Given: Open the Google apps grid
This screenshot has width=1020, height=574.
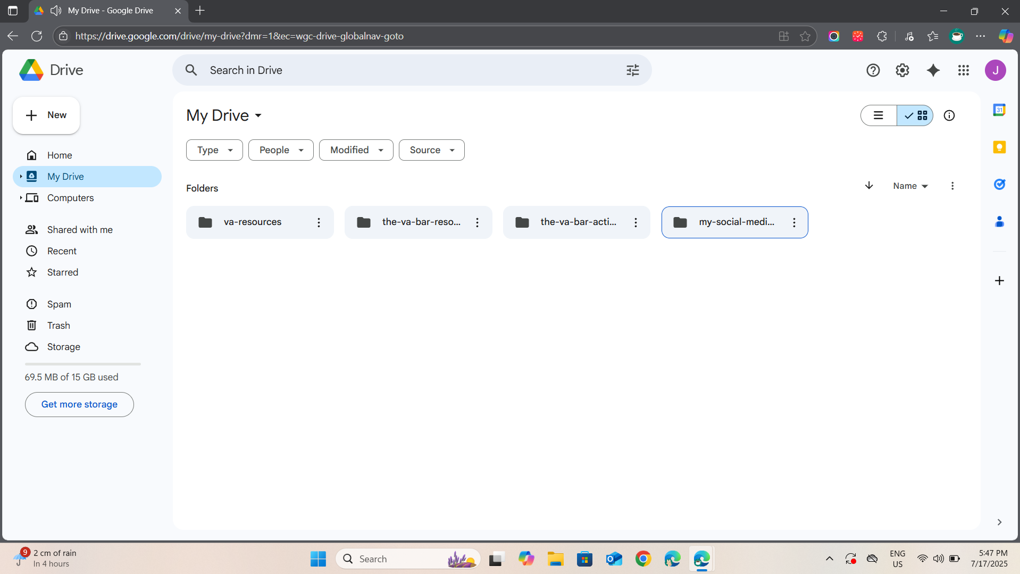Looking at the screenshot, I should click(x=963, y=70).
